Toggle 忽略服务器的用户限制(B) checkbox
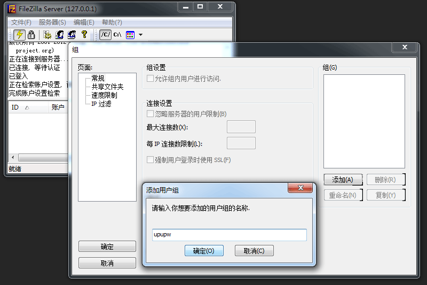Image resolution: width=427 pixels, height=285 pixels. [150, 113]
